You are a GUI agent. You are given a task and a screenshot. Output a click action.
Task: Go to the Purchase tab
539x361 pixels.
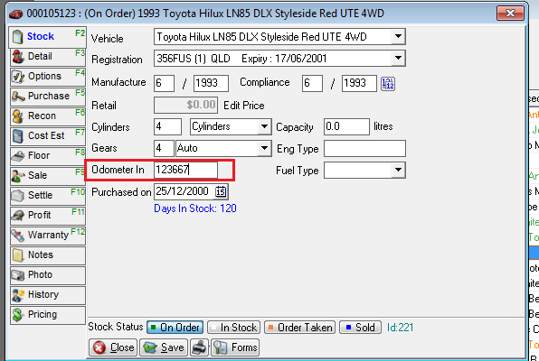click(47, 97)
